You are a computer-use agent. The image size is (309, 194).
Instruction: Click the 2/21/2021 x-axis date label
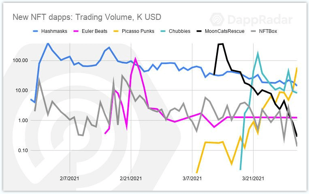pyautogui.click(x=131, y=179)
